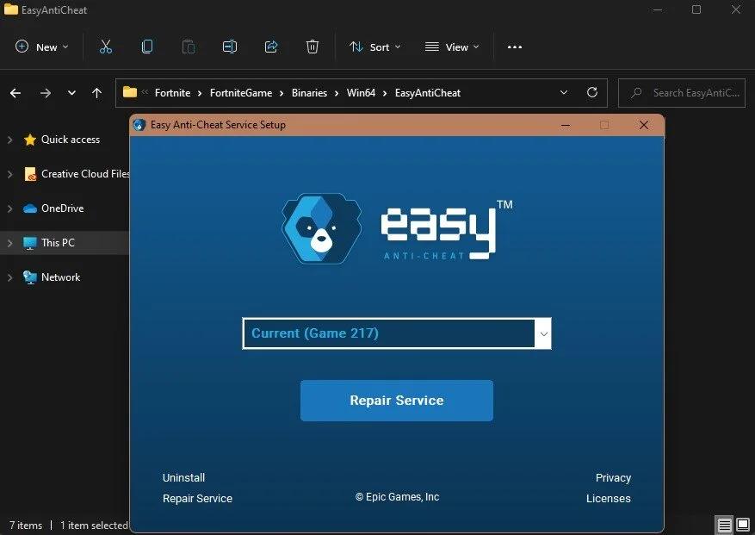Expand the OneDrive tree node
Screen dimensions: 755x535
pos(9,208)
